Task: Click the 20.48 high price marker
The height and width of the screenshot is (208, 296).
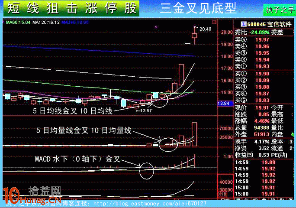Action: tap(205, 29)
